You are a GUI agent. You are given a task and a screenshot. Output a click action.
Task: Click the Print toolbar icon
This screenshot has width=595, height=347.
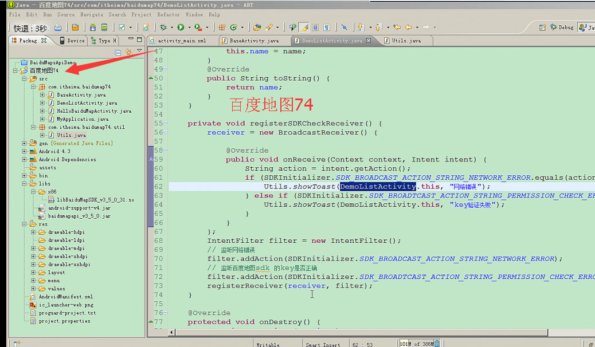(58, 27)
